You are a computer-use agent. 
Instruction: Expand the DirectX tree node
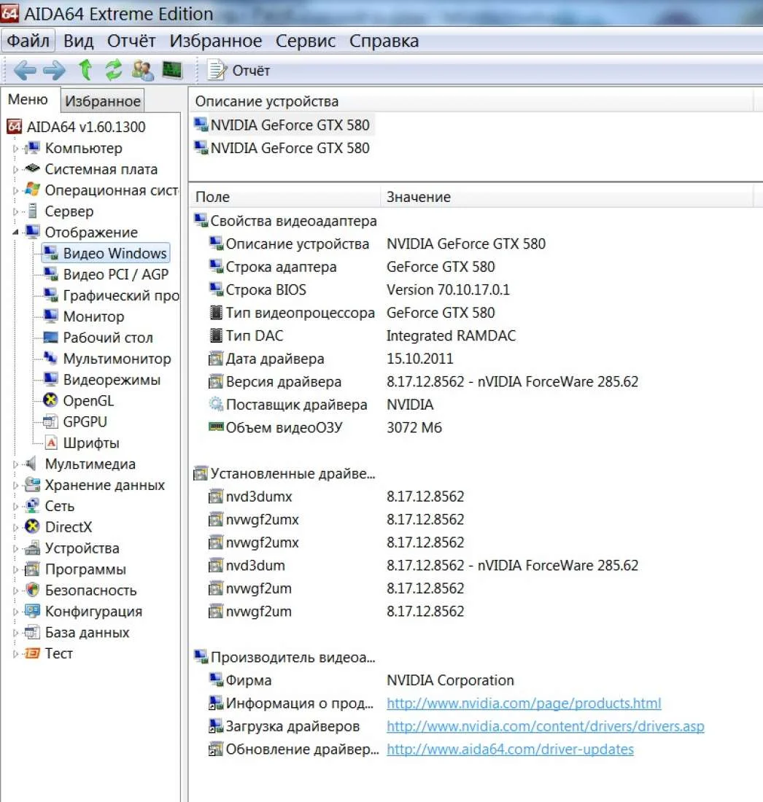[16, 527]
